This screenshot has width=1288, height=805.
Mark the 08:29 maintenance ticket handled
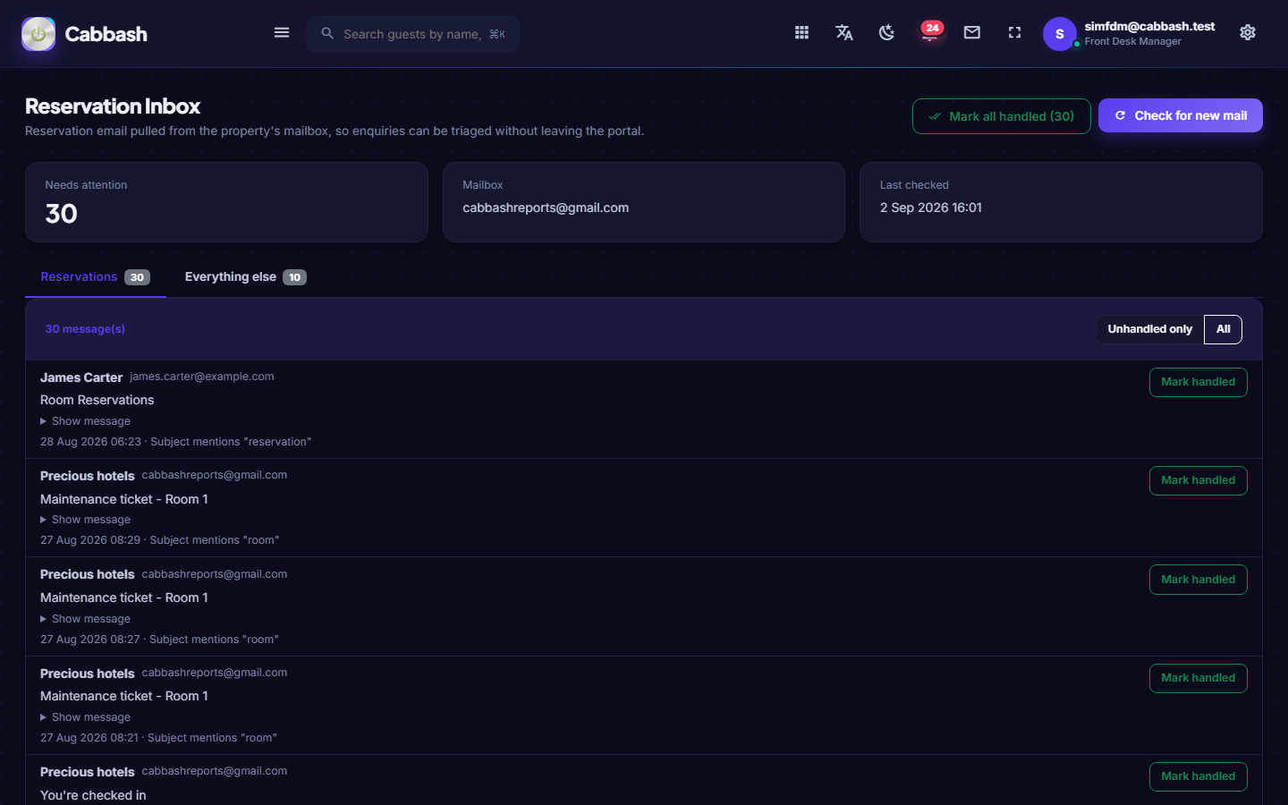tap(1198, 480)
